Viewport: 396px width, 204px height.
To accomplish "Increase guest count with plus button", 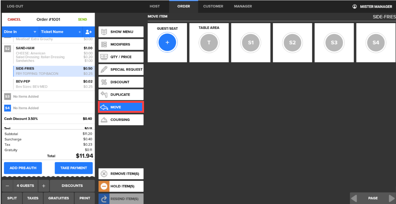I will [x=44, y=186].
